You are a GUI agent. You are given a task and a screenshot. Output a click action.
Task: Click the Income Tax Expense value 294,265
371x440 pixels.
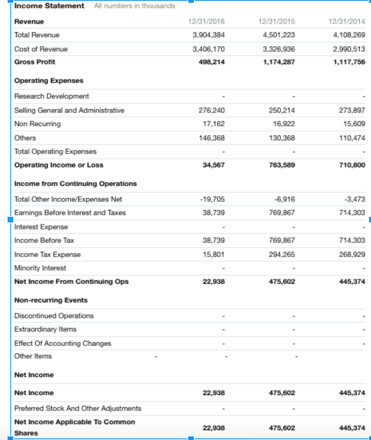pos(282,254)
